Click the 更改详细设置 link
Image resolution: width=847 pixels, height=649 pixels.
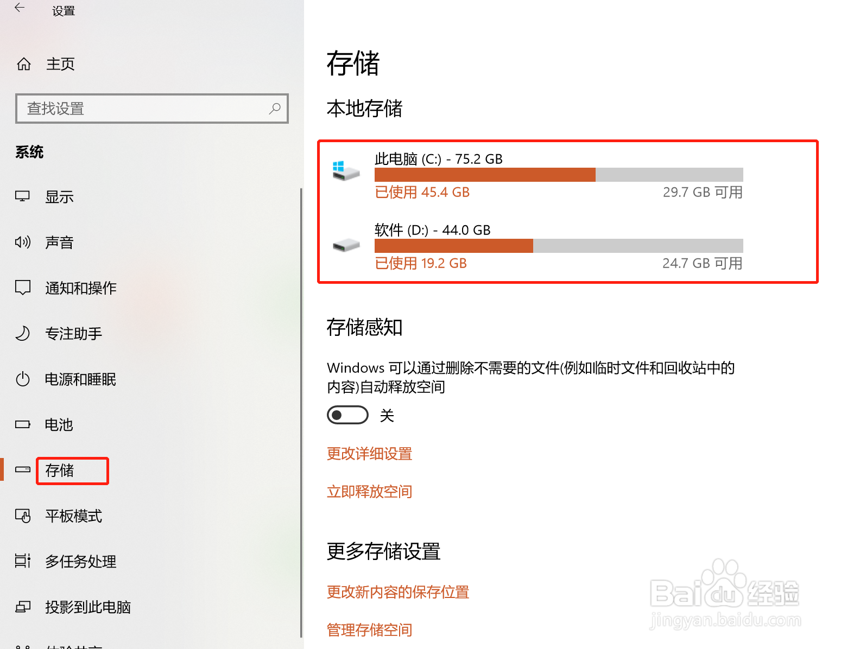coord(369,454)
